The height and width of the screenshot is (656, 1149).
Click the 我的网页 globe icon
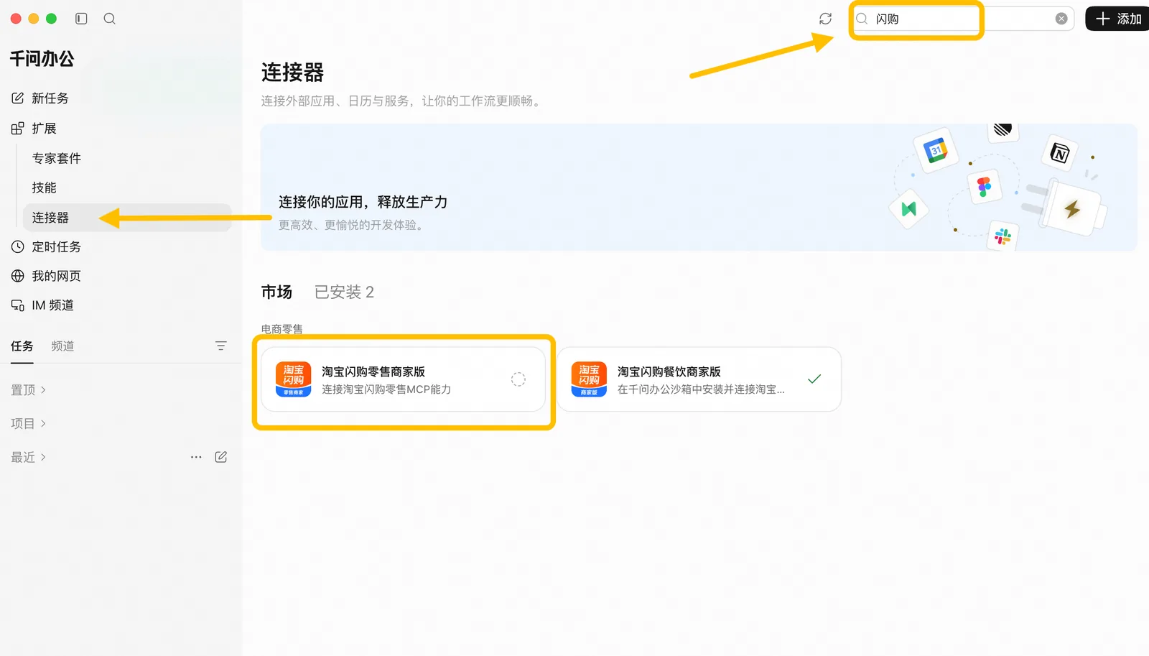coord(18,276)
